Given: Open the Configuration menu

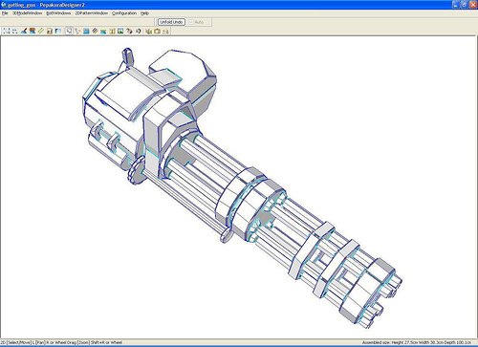Looking at the screenshot, I should (124, 13).
